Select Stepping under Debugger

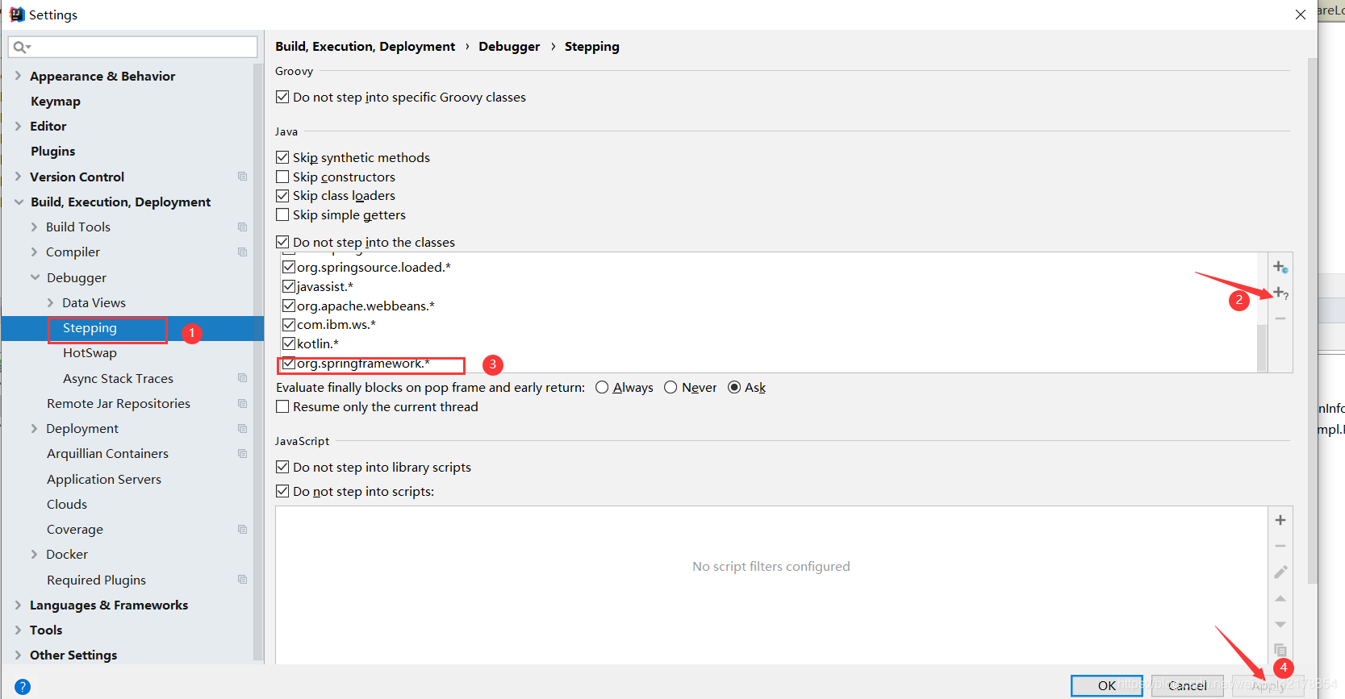(90, 328)
